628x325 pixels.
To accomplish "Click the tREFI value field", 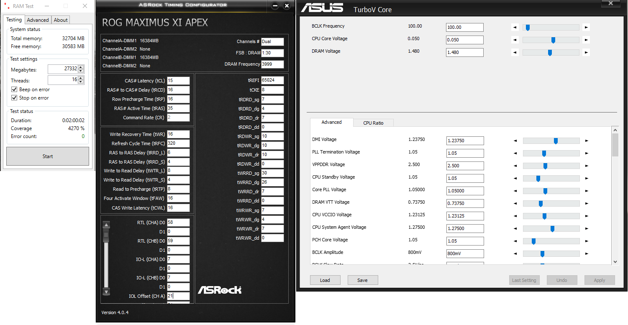I will pyautogui.click(x=272, y=80).
